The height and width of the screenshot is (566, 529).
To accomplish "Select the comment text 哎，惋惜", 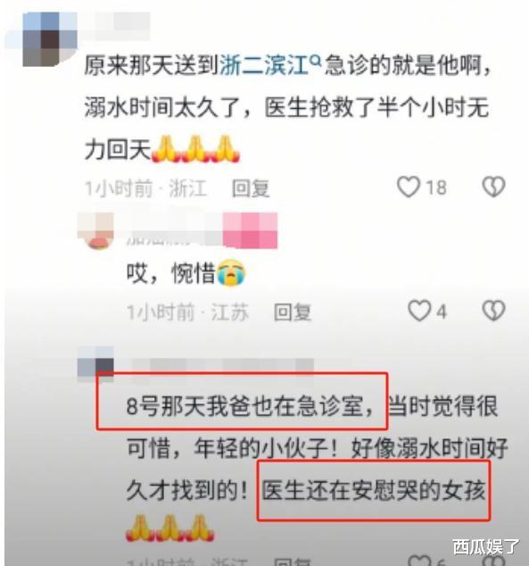I will (171, 273).
